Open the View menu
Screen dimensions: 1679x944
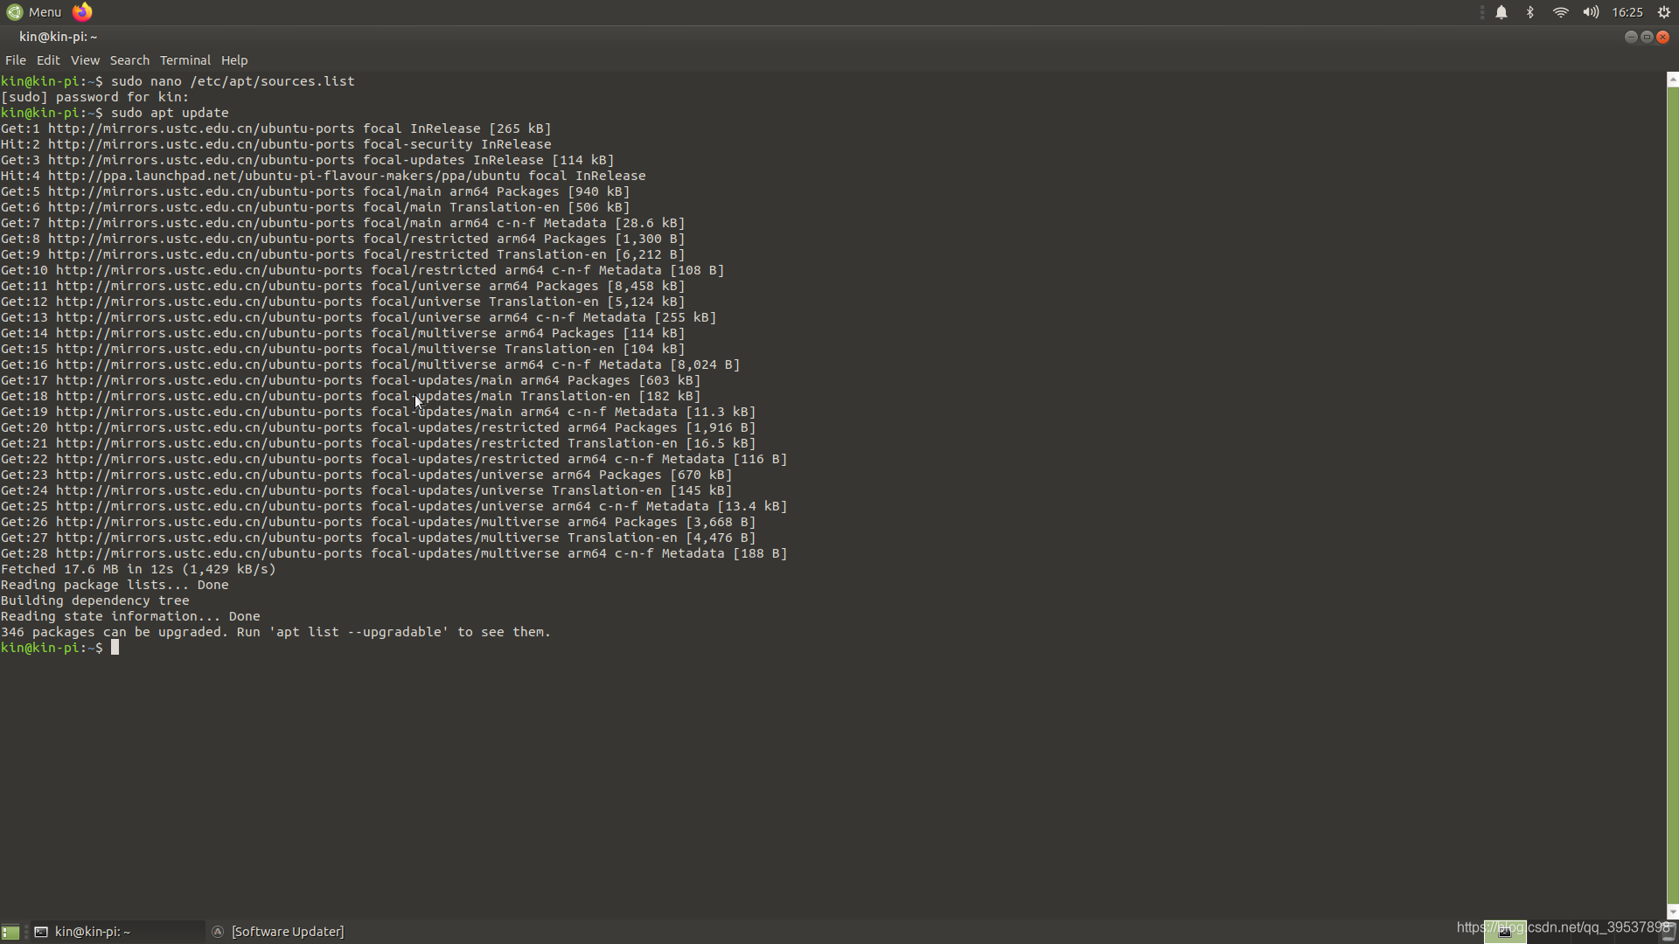click(85, 60)
